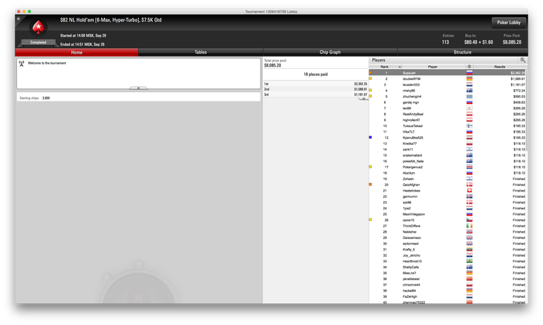543x325 pixels.
Task: Switch to the Tables tab
Action: pyautogui.click(x=200, y=52)
